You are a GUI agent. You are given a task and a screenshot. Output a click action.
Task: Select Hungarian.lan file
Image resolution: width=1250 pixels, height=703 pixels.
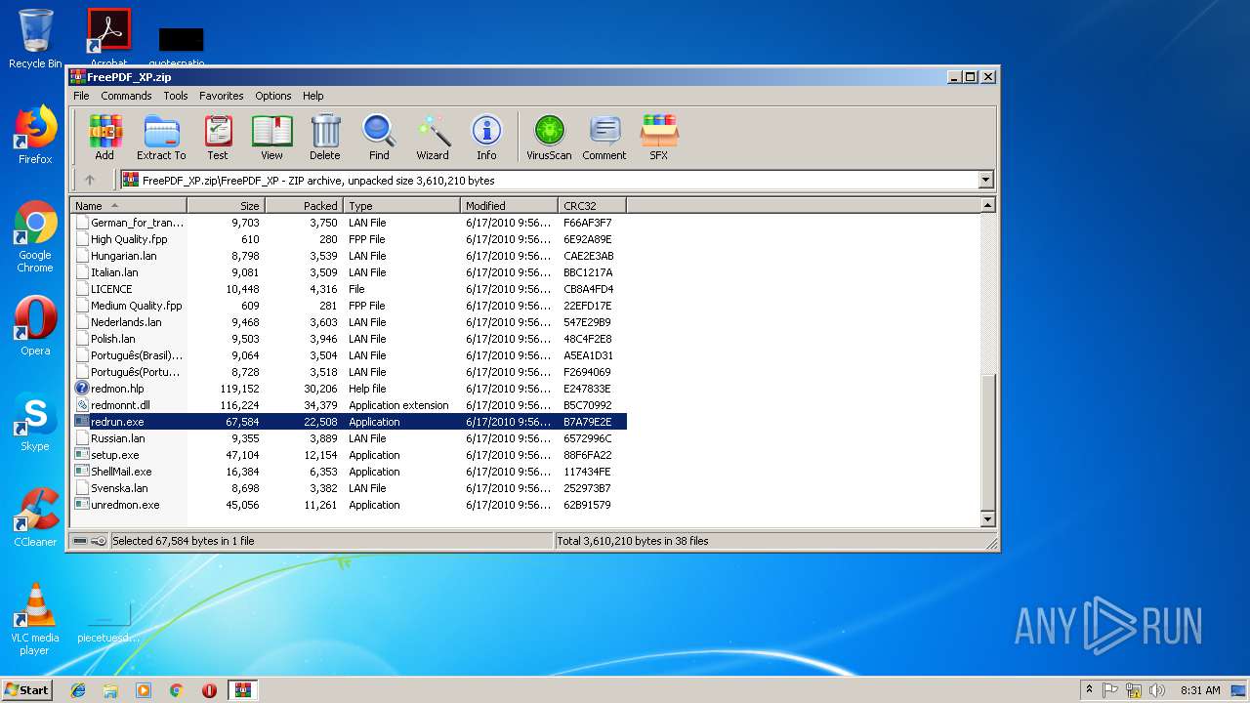[349, 256]
